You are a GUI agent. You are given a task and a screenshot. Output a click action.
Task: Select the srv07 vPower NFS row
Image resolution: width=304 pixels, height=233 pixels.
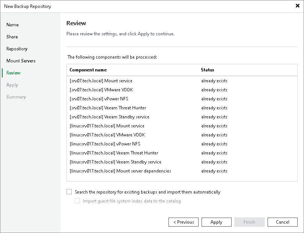tap(182, 99)
